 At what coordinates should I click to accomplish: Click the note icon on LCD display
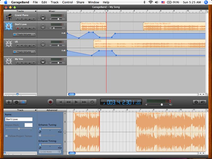pyautogui.click(x=104, y=103)
